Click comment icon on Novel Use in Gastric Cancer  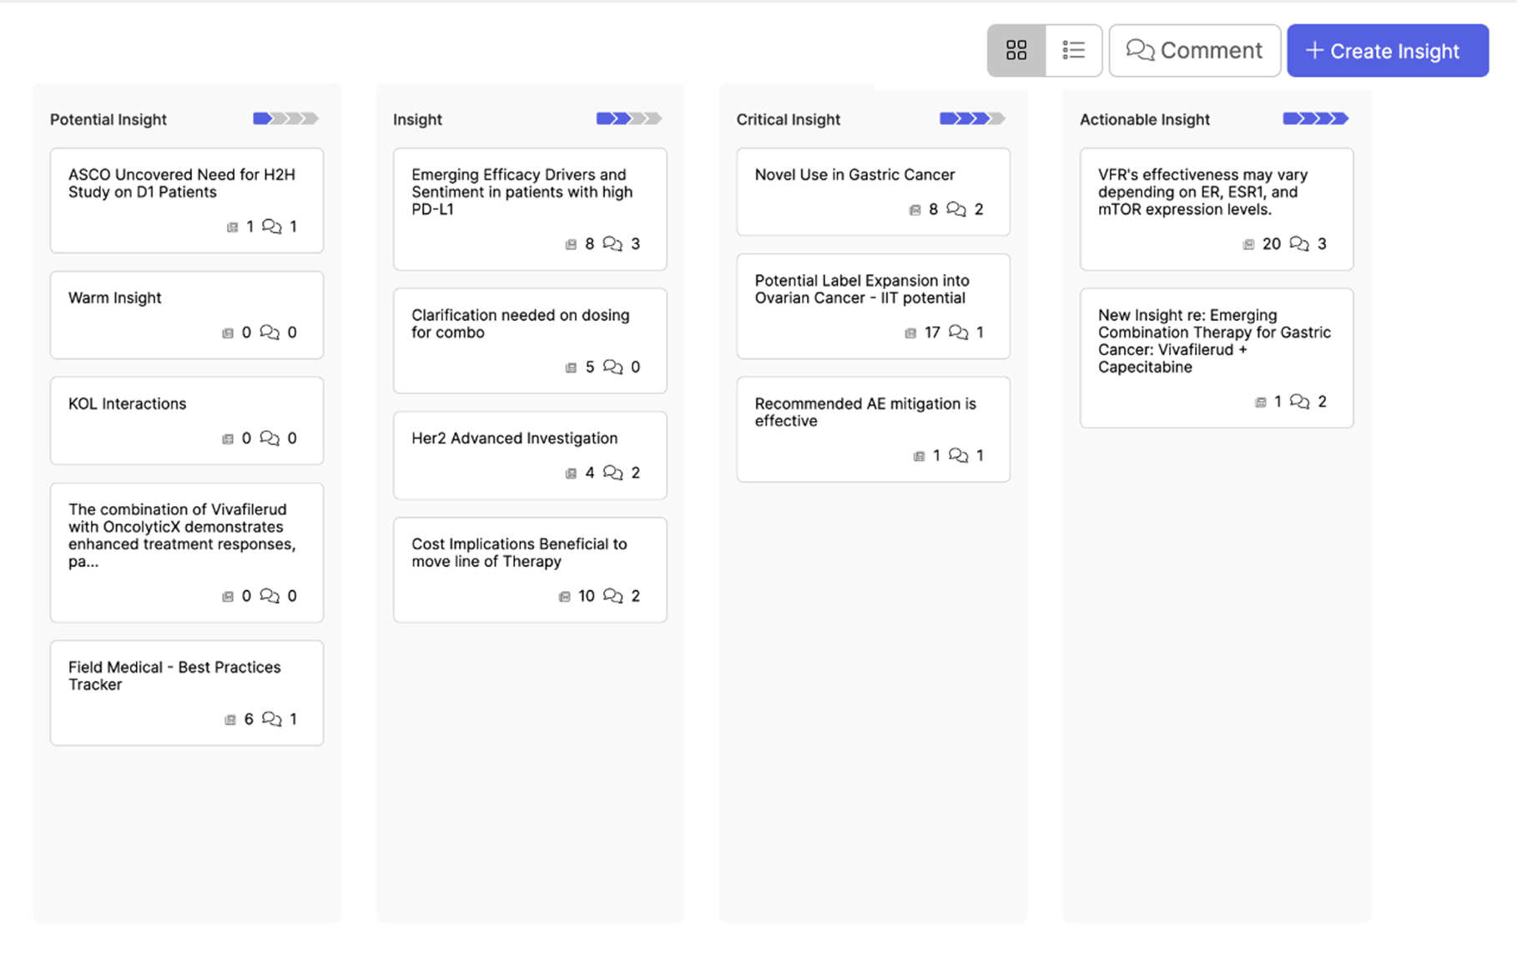[x=956, y=209]
